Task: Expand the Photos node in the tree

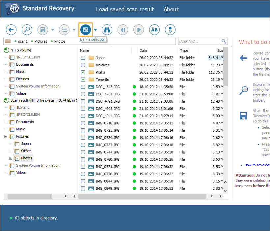Action: click(11, 158)
